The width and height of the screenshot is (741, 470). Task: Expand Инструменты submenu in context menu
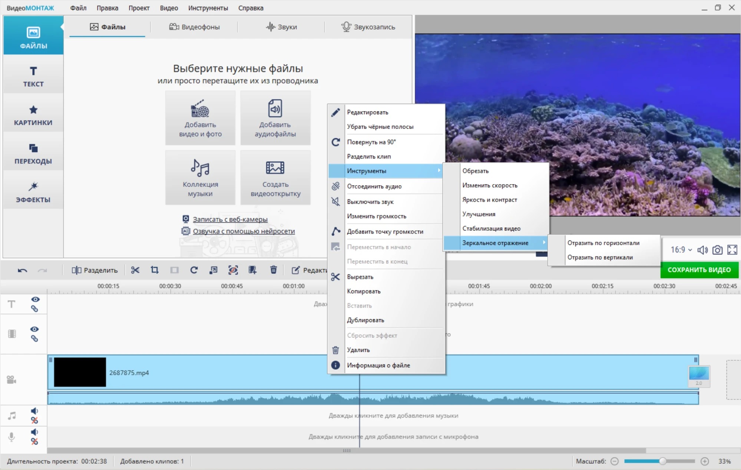coord(386,171)
